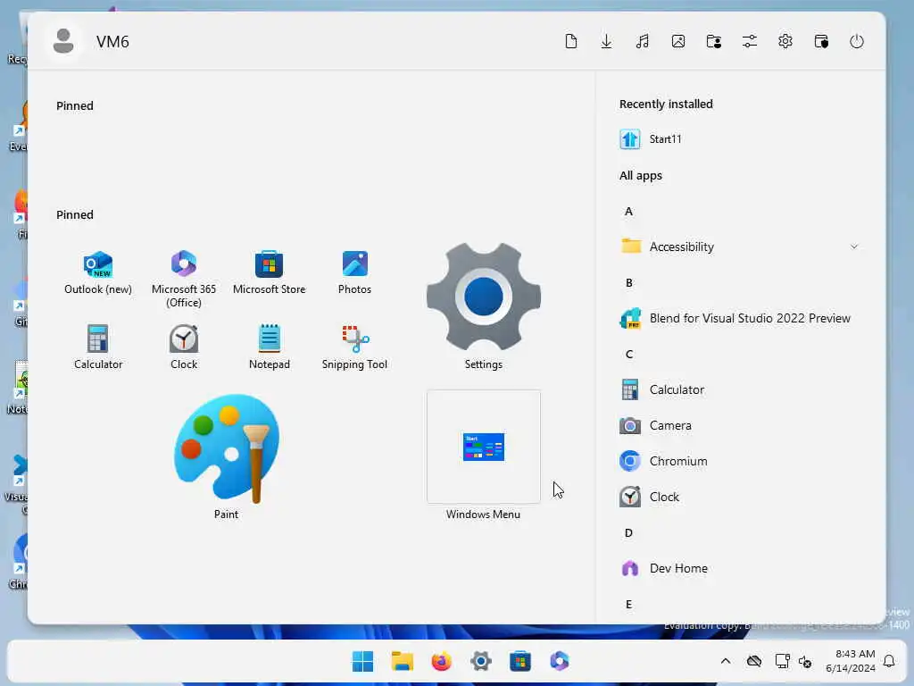
Task: Launch Chromium from All apps
Action: [x=740, y=461]
